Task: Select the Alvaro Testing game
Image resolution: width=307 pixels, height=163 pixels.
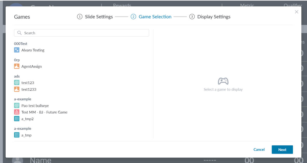Action: (33, 50)
